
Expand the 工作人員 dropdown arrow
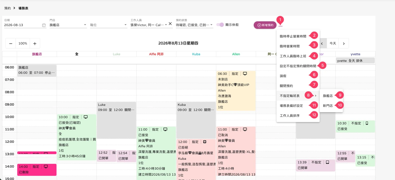(166, 25)
